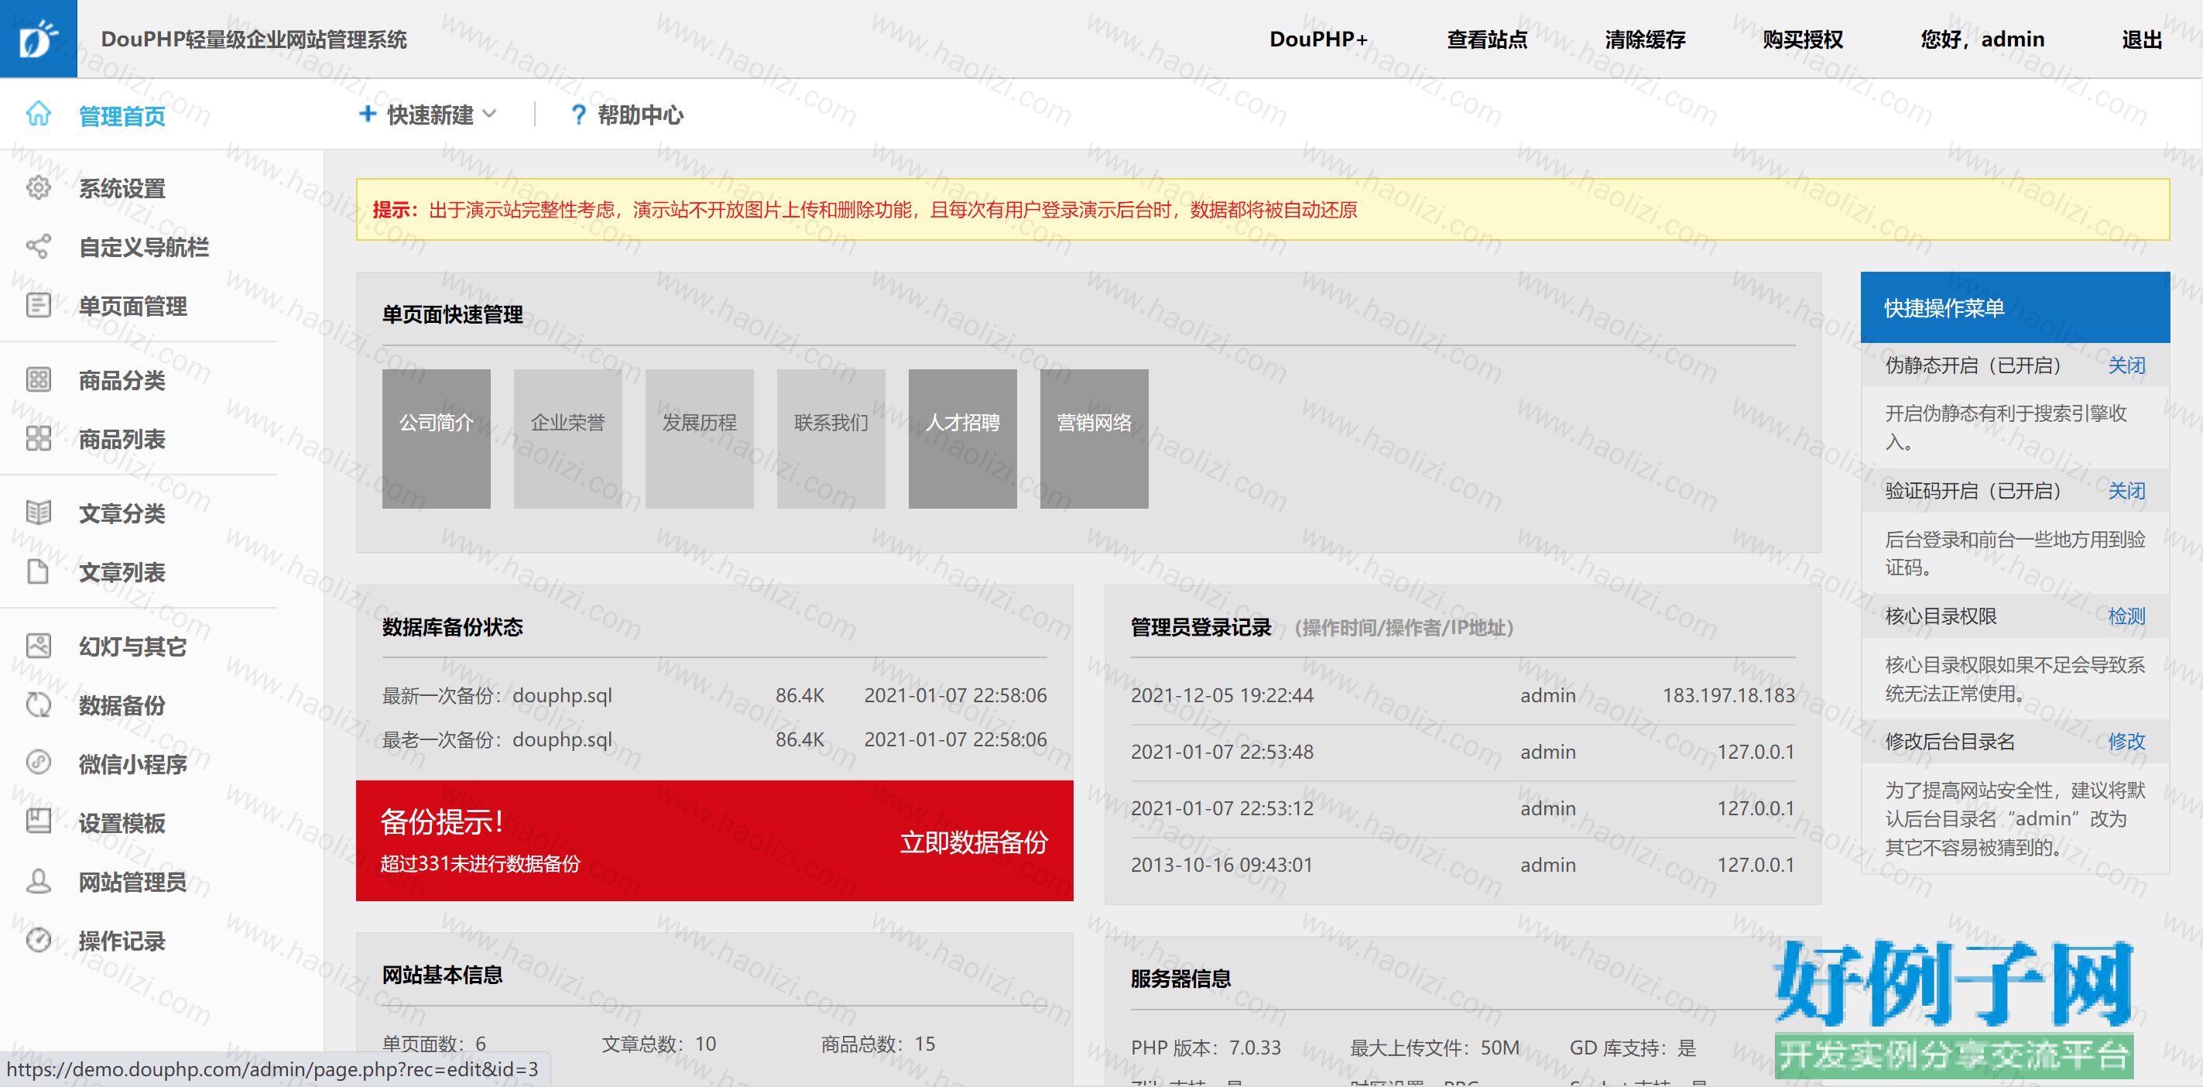Click 购买授权 in the top bar
2203x1087 pixels.
pos(1803,39)
